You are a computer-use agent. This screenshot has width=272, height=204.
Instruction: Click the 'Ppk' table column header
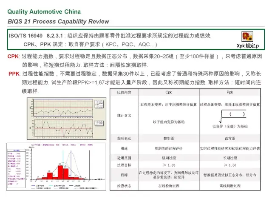229,92
